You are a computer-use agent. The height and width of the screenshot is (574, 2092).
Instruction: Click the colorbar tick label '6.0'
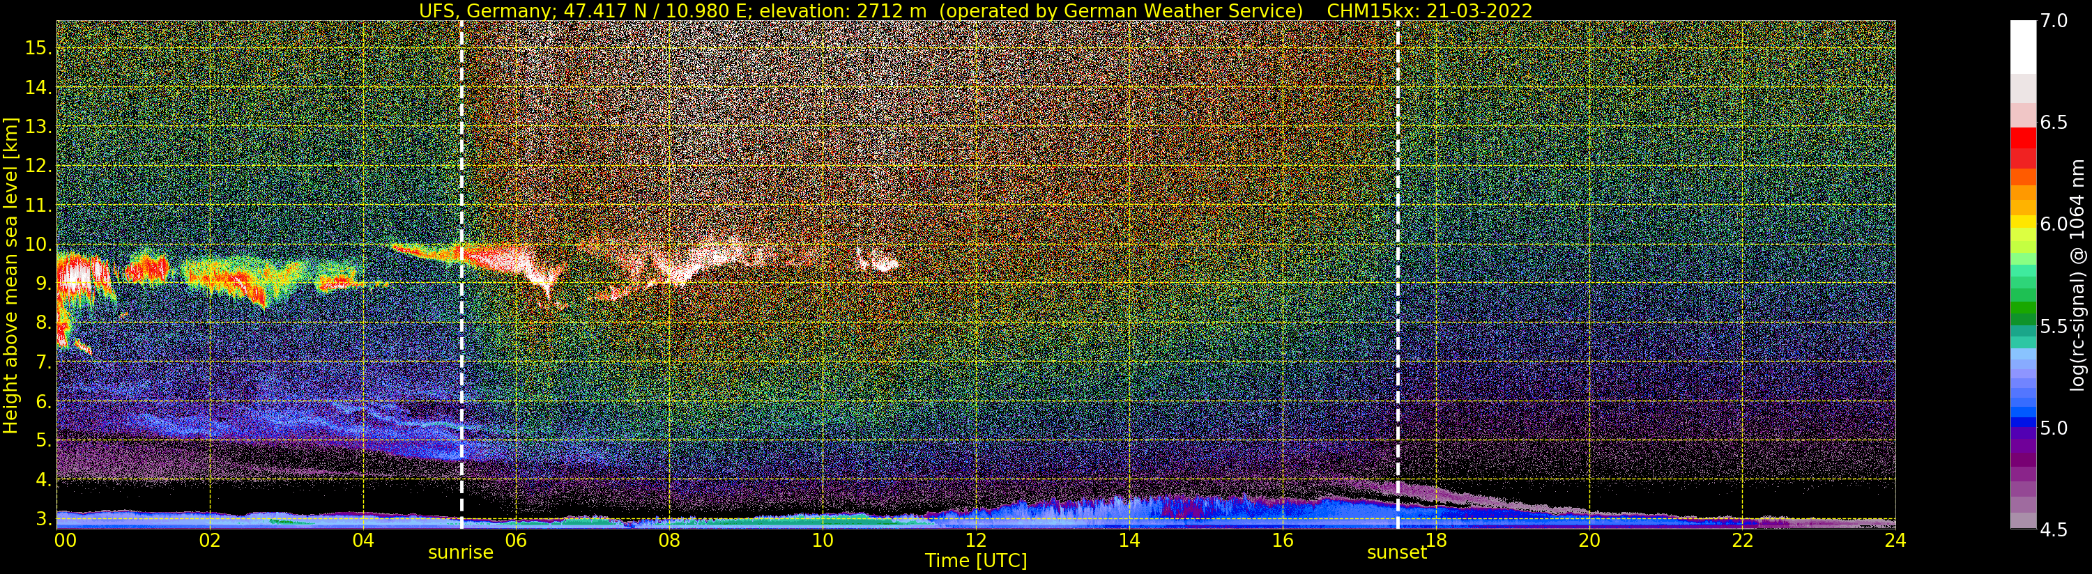tap(2054, 224)
